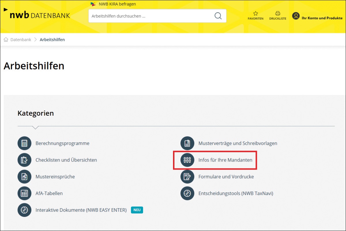Open the Interaktive Dokumente compass icon

pyautogui.click(x=25, y=210)
